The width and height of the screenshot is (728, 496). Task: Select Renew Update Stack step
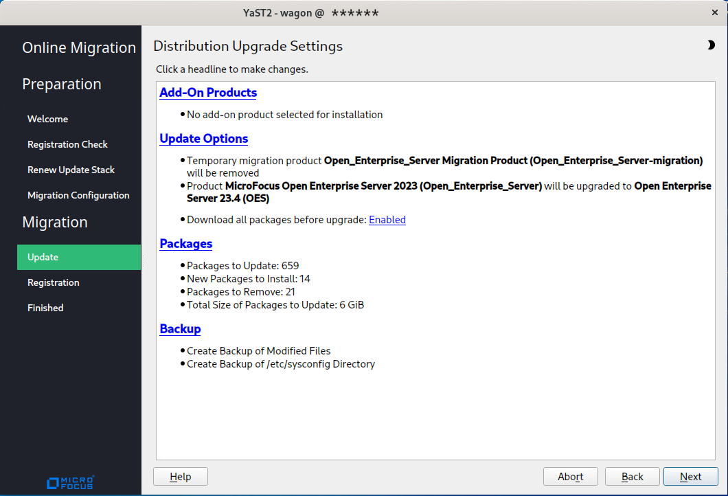(x=71, y=170)
